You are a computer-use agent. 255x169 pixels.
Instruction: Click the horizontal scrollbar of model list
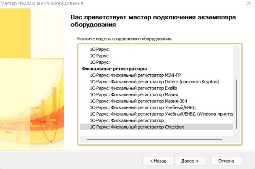(154, 139)
